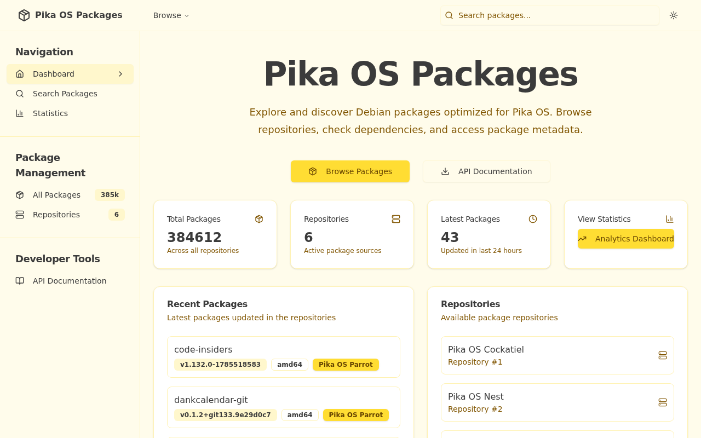Viewport: 701px width, 438px height.
Task: Open All Packages in the sidebar
Action: pyautogui.click(x=70, y=195)
